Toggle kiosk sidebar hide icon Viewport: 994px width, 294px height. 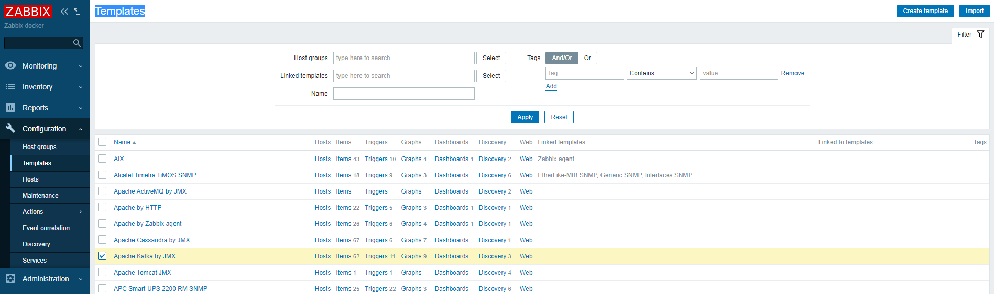[77, 12]
